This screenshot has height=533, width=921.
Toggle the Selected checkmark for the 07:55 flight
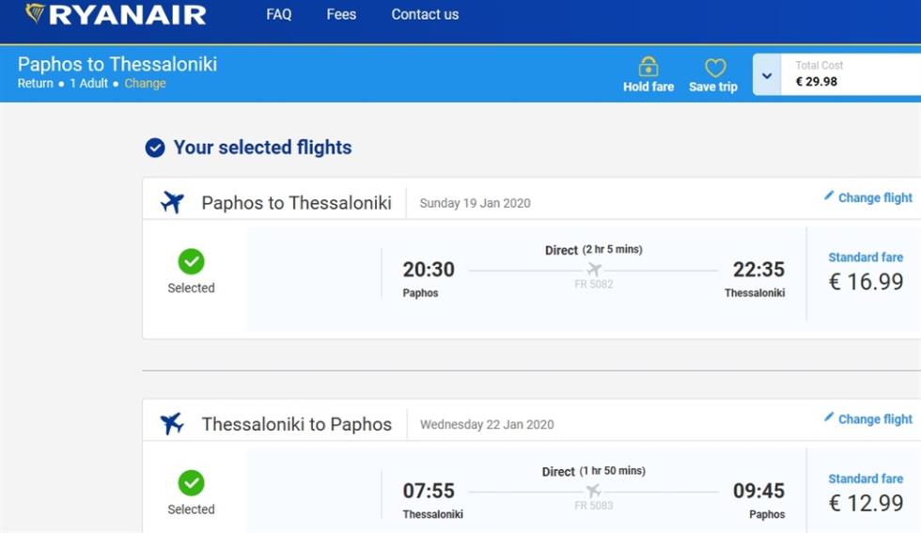tap(191, 483)
